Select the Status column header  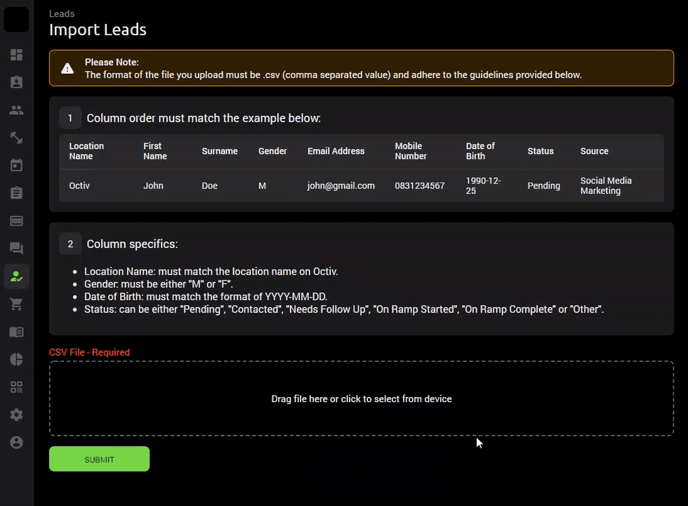pos(540,151)
